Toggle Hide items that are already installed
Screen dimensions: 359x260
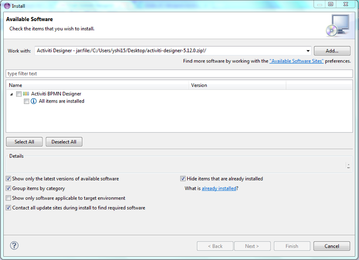(x=183, y=179)
